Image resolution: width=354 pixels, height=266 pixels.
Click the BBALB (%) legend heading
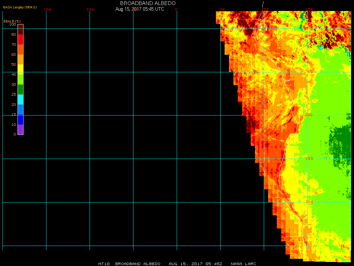coord(12,21)
